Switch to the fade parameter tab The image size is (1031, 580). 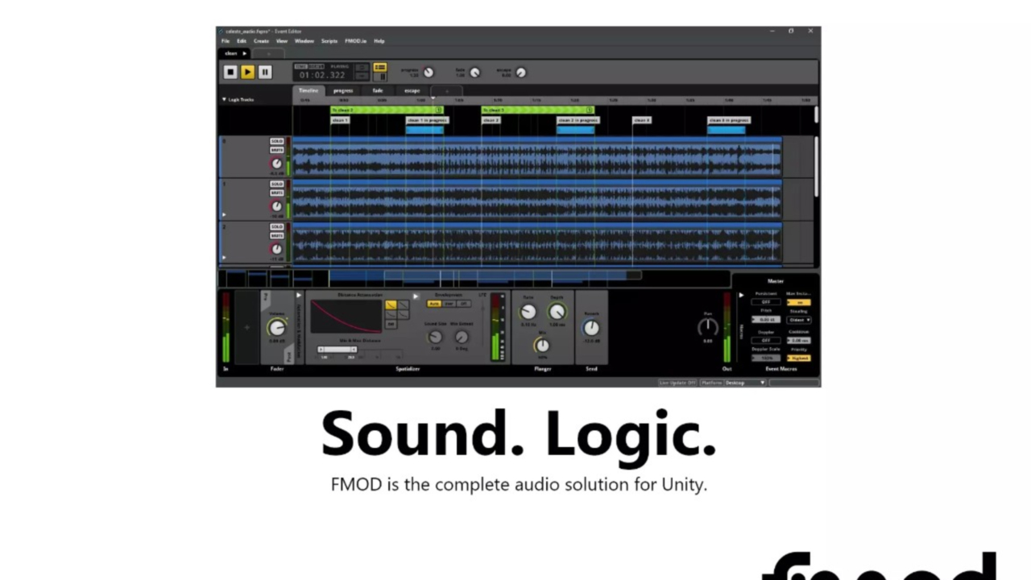(x=378, y=91)
